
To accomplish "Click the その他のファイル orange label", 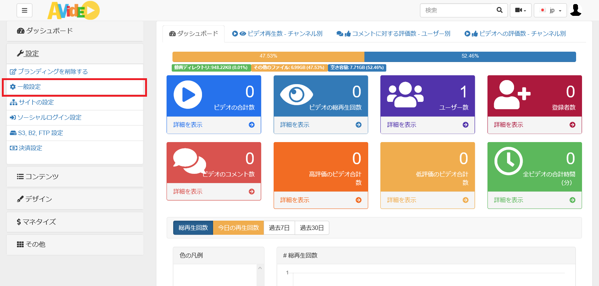I will point(289,68).
